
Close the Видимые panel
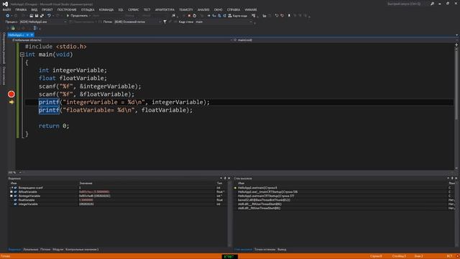pyautogui.click(x=229, y=178)
